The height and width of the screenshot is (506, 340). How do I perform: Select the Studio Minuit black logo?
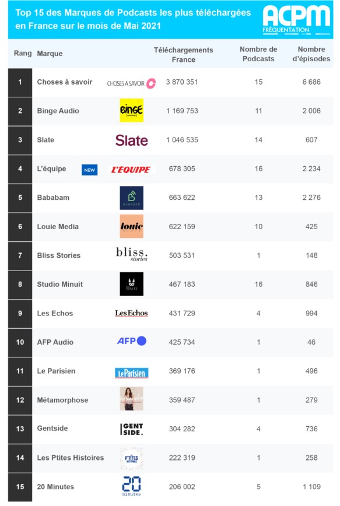[131, 284]
